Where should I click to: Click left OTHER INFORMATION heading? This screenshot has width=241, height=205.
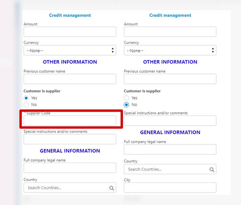pyautogui.click(x=70, y=62)
